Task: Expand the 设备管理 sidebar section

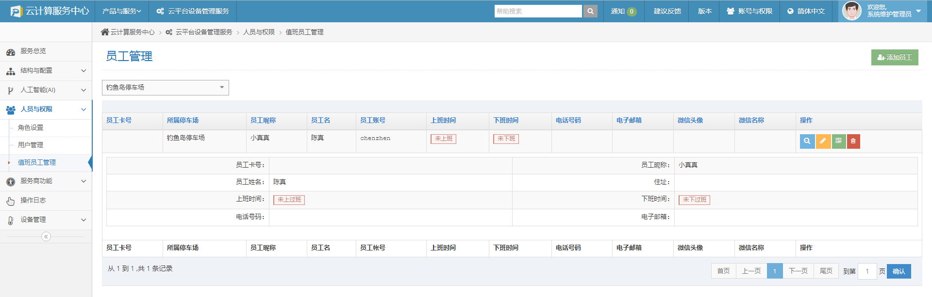Action: 46,220
